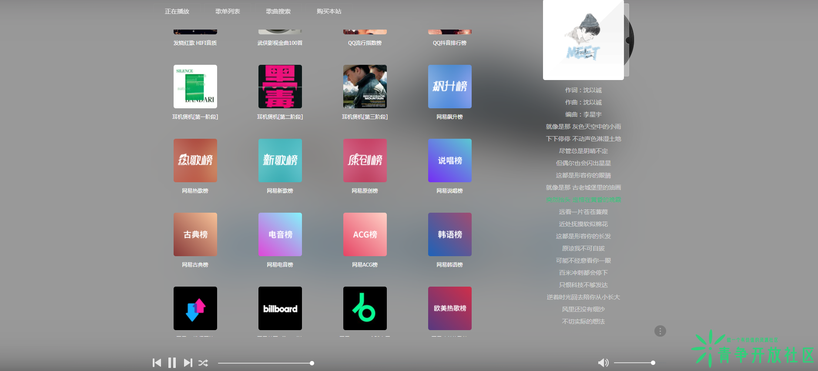Screen dimensions: 818x371
Task: Click lyric line 百米冲刺都会停下
Action: click(583, 273)
